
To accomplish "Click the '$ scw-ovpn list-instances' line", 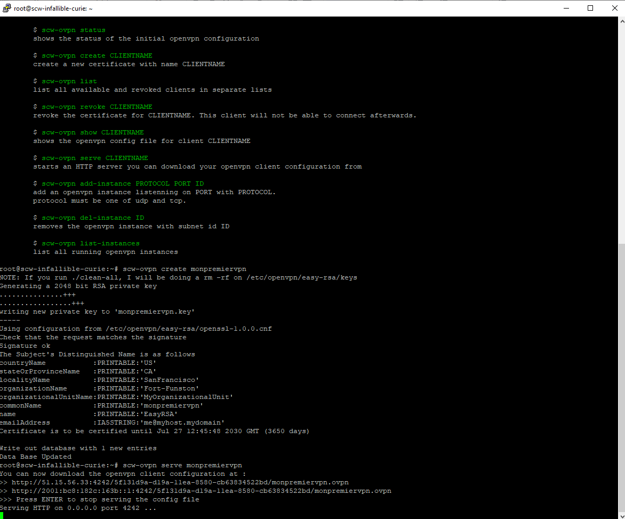I will pos(86,243).
